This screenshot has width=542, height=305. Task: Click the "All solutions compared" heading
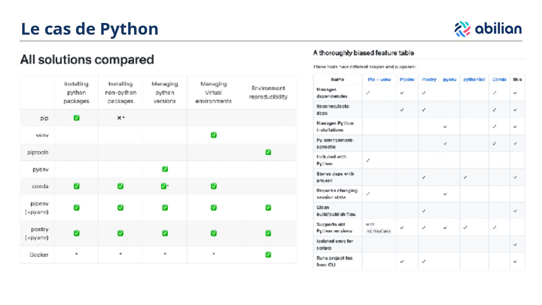(x=87, y=59)
